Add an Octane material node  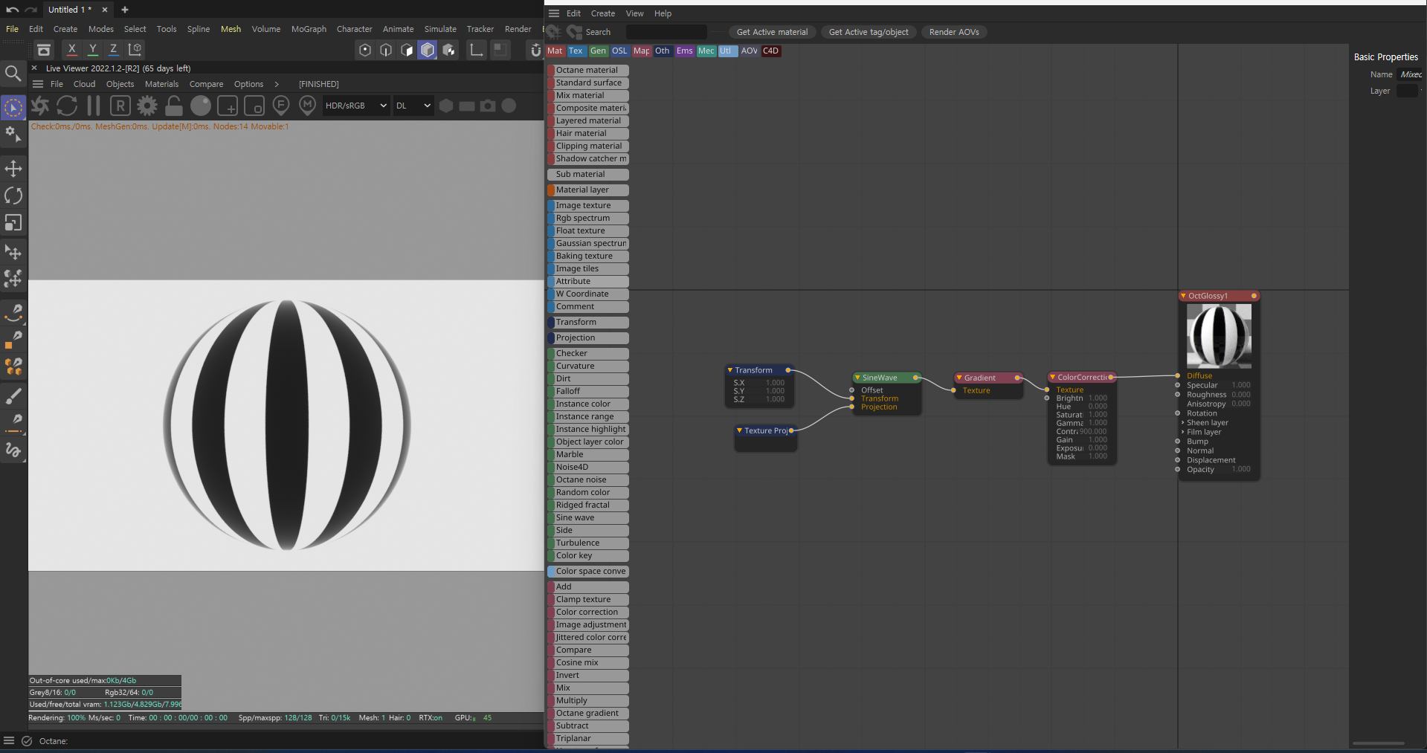click(x=588, y=70)
